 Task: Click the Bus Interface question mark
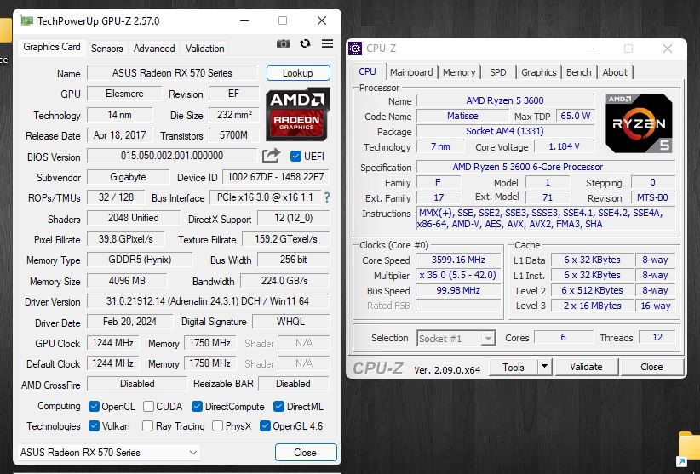pos(327,197)
